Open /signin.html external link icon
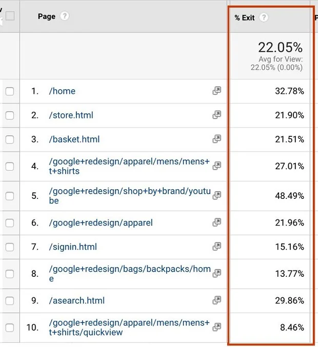This screenshot has height=347, width=318. tap(216, 247)
